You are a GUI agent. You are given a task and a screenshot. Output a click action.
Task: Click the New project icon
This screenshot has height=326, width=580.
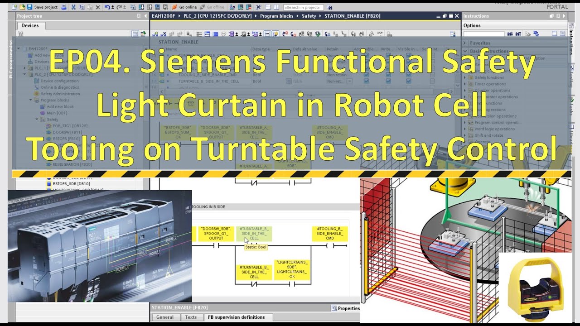[x=15, y=7]
